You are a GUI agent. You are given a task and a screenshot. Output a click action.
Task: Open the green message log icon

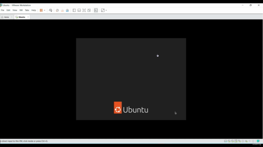coord(258,141)
